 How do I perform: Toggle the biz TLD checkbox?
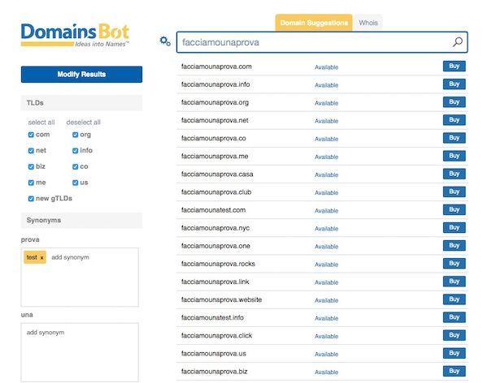point(31,166)
